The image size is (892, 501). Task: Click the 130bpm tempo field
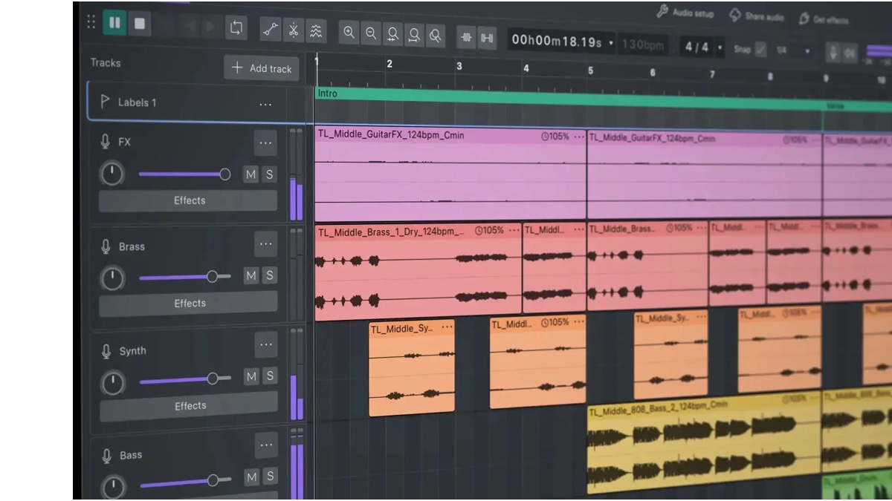(642, 45)
